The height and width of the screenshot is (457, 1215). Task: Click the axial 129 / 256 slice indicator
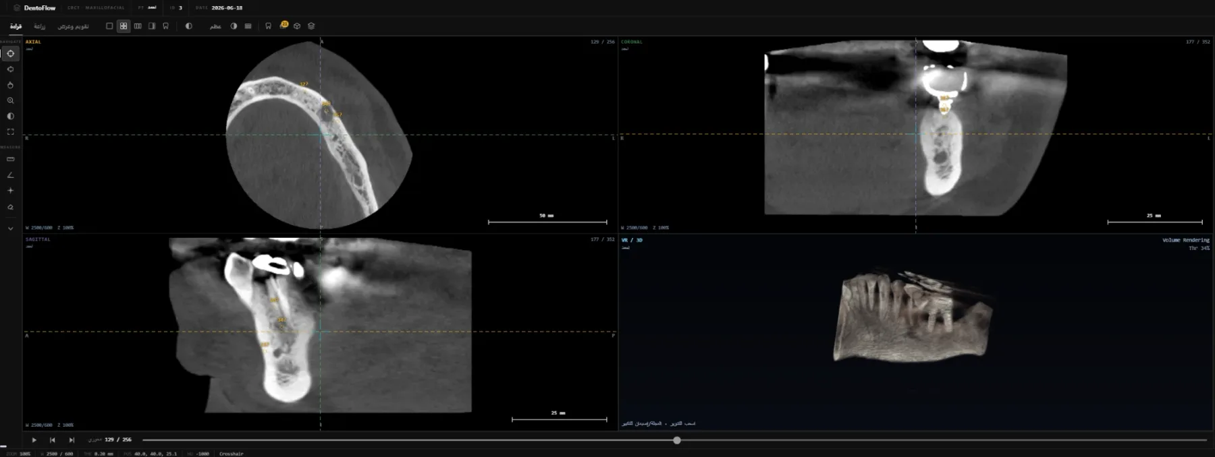click(602, 42)
